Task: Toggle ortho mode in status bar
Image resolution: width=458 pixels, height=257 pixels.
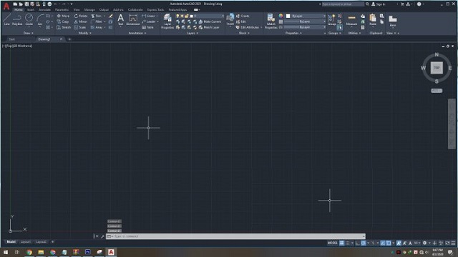Action: 358,243
